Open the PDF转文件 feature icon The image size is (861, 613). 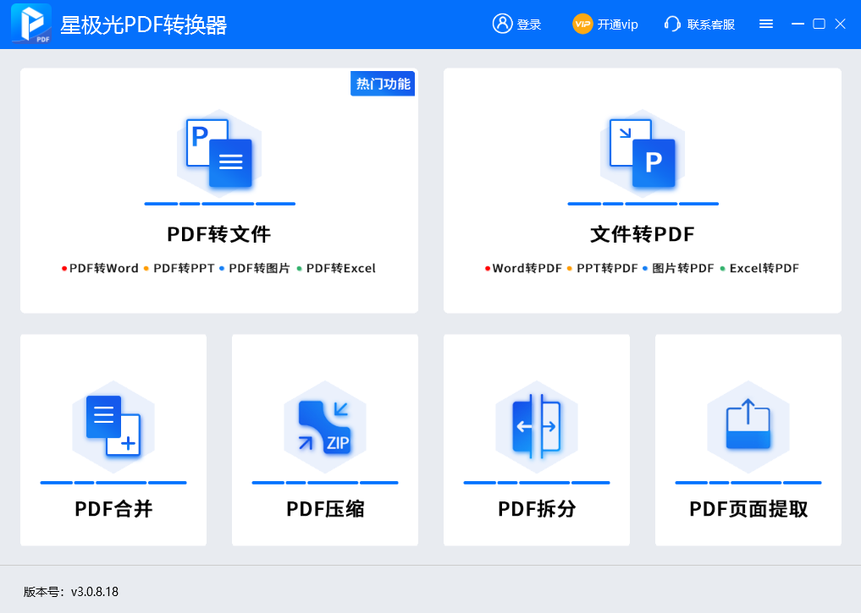click(218, 152)
